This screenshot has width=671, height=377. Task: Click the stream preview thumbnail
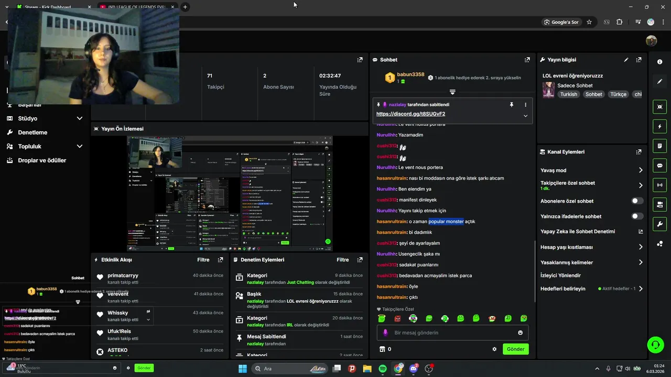[230, 194]
